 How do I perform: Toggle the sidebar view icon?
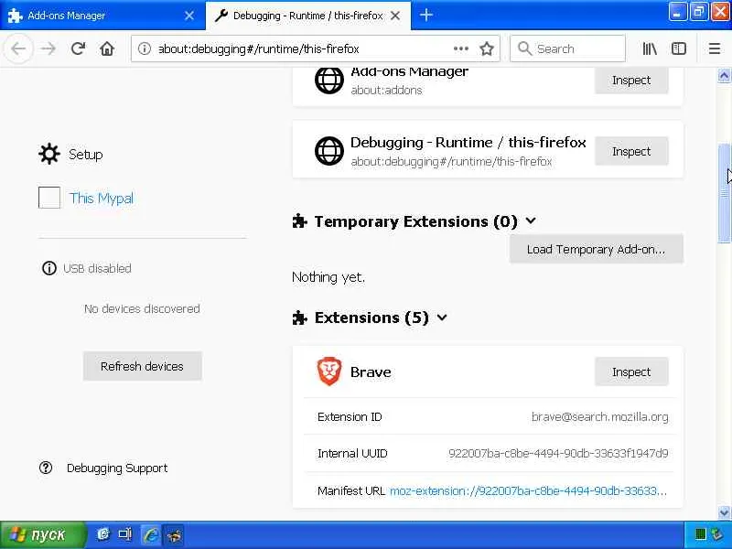[678, 48]
